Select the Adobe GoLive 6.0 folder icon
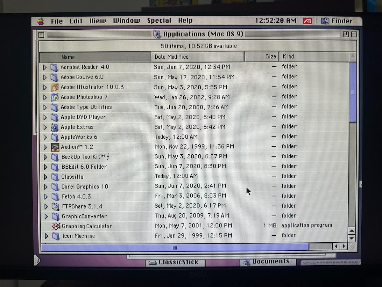This screenshot has height=287, width=382. (x=54, y=77)
